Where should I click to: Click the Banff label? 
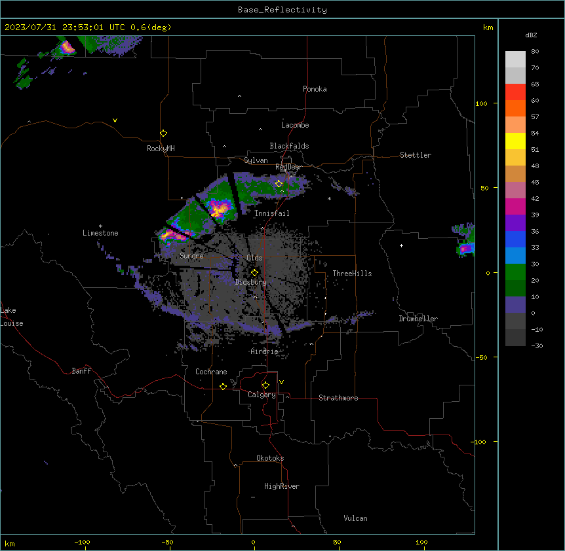coord(81,371)
